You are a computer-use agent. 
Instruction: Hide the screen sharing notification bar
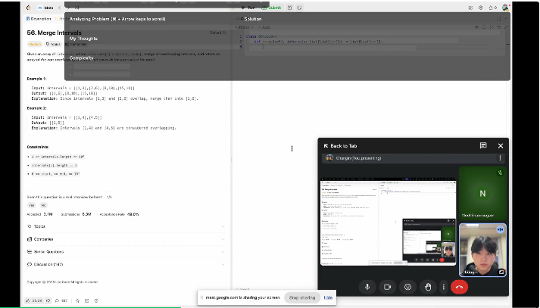pyautogui.click(x=328, y=297)
